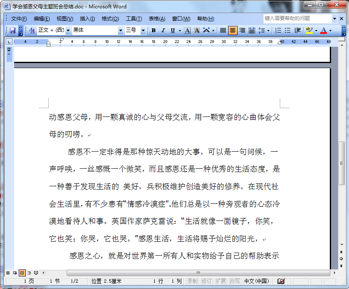Open the 格式(O) menu

pos(110,19)
